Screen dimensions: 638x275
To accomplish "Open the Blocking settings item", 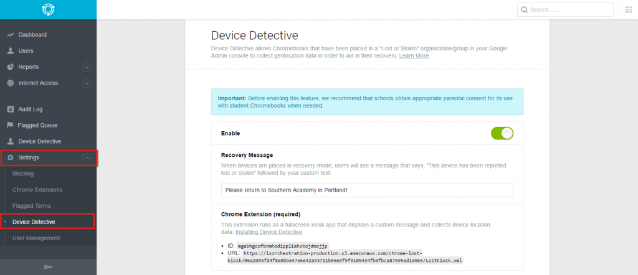I will click(23, 174).
